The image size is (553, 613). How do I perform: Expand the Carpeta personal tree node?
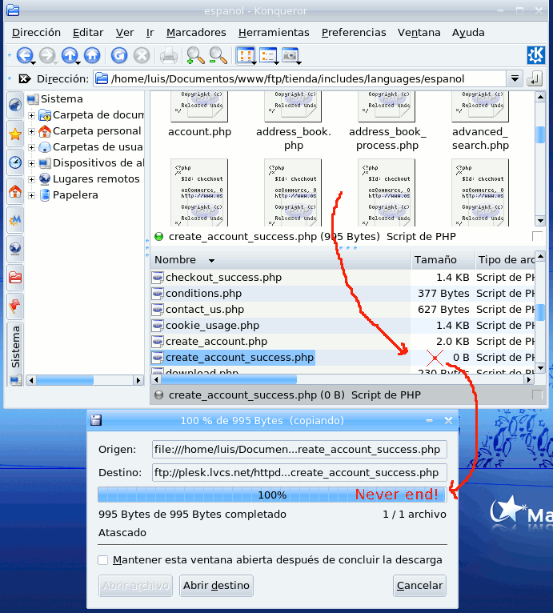[32, 131]
